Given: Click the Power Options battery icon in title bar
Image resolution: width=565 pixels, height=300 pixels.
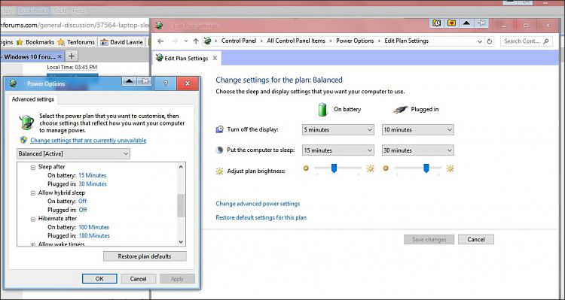Looking at the screenshot, I should [x=14, y=83].
